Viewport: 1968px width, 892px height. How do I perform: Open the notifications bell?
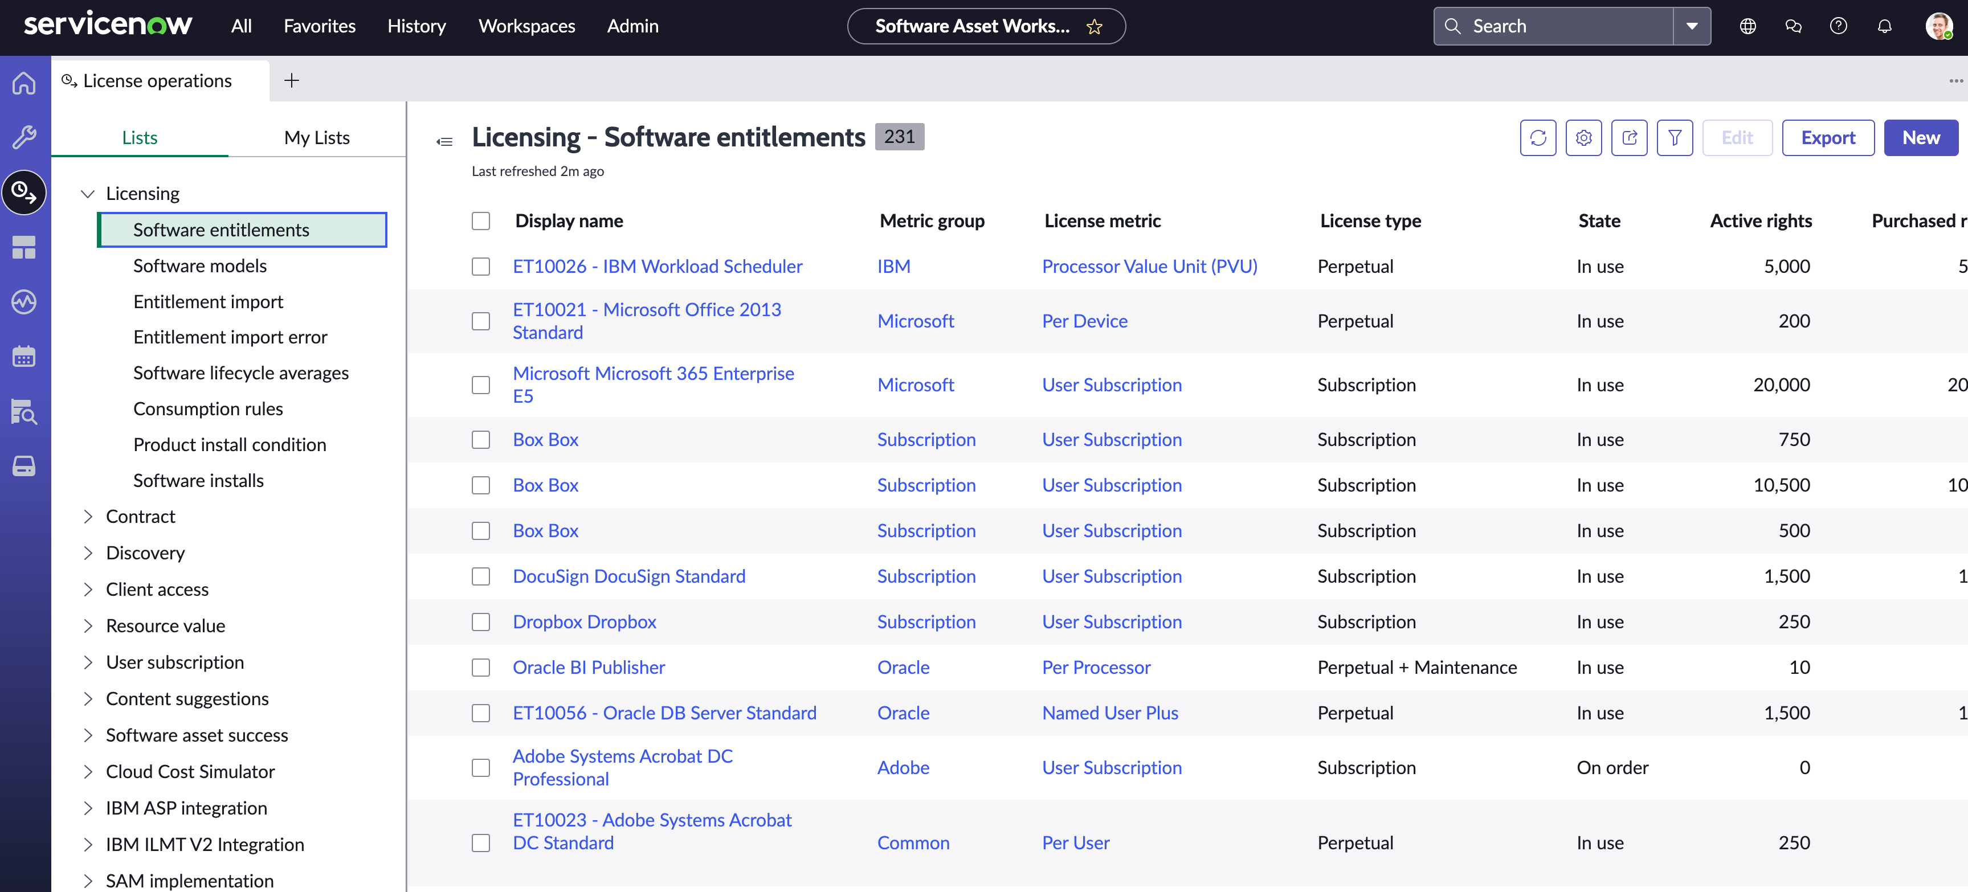[x=1885, y=27]
